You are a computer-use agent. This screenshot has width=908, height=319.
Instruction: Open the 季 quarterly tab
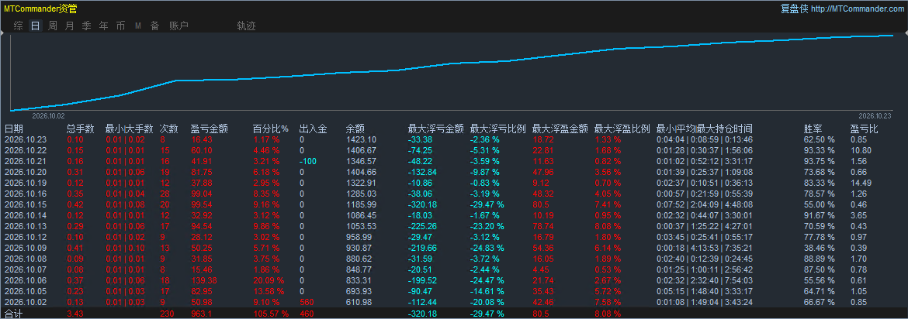point(87,26)
